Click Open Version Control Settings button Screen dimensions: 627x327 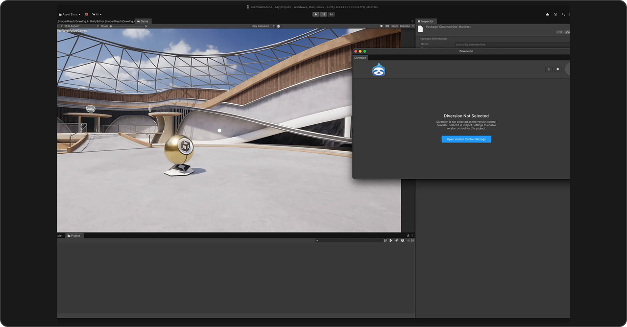[466, 139]
